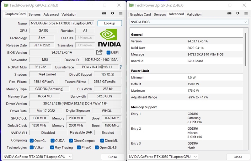251x161 pixels.
Task: Click the GPU name field
Action: coord(62,23)
